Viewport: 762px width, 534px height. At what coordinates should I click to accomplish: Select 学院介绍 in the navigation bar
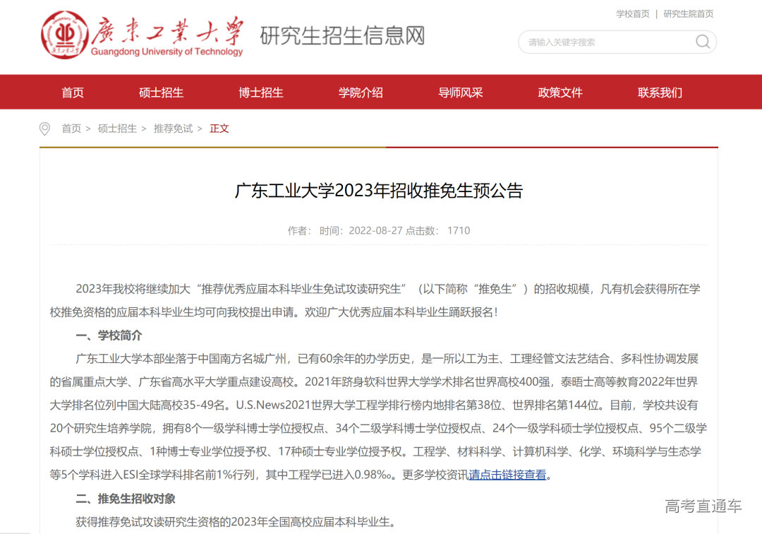pyautogui.click(x=361, y=92)
